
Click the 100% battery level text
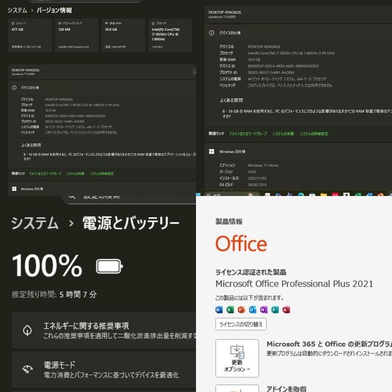pyautogui.click(x=47, y=266)
